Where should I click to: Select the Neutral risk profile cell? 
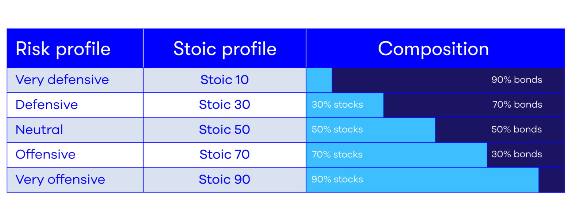pos(39,130)
